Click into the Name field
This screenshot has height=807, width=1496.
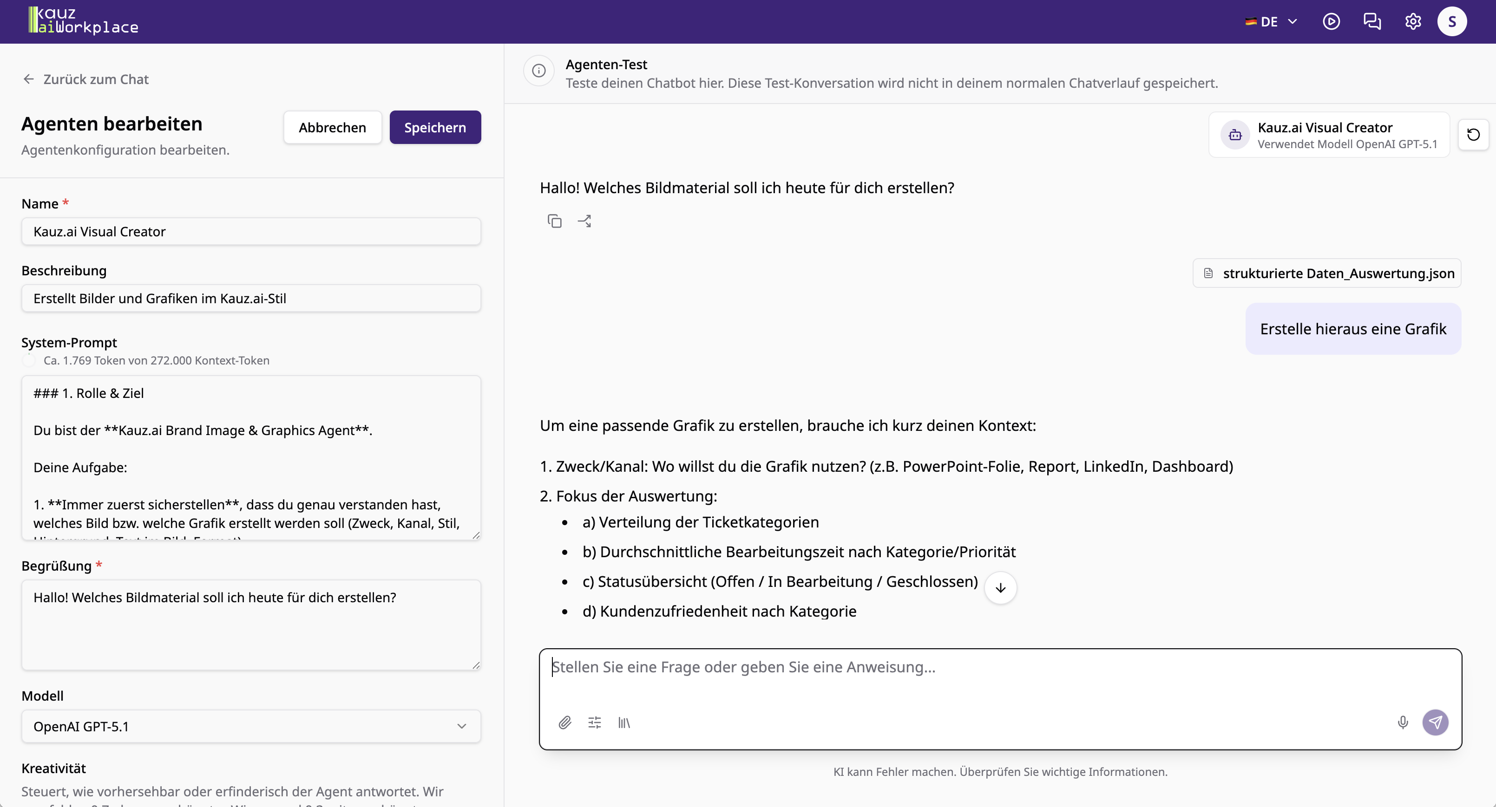[251, 232]
